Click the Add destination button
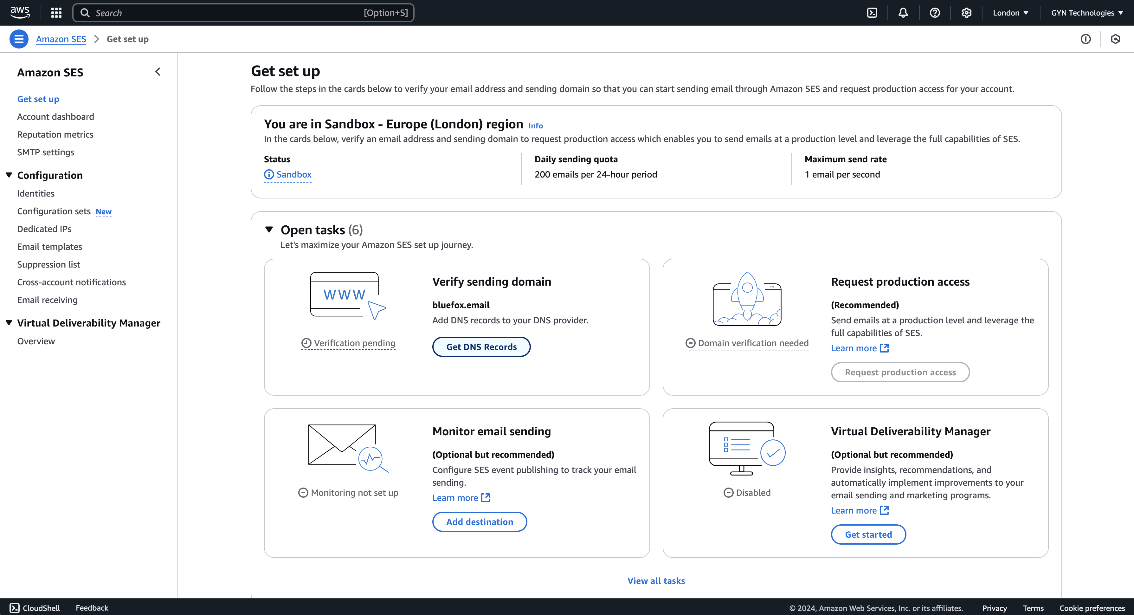 (480, 522)
